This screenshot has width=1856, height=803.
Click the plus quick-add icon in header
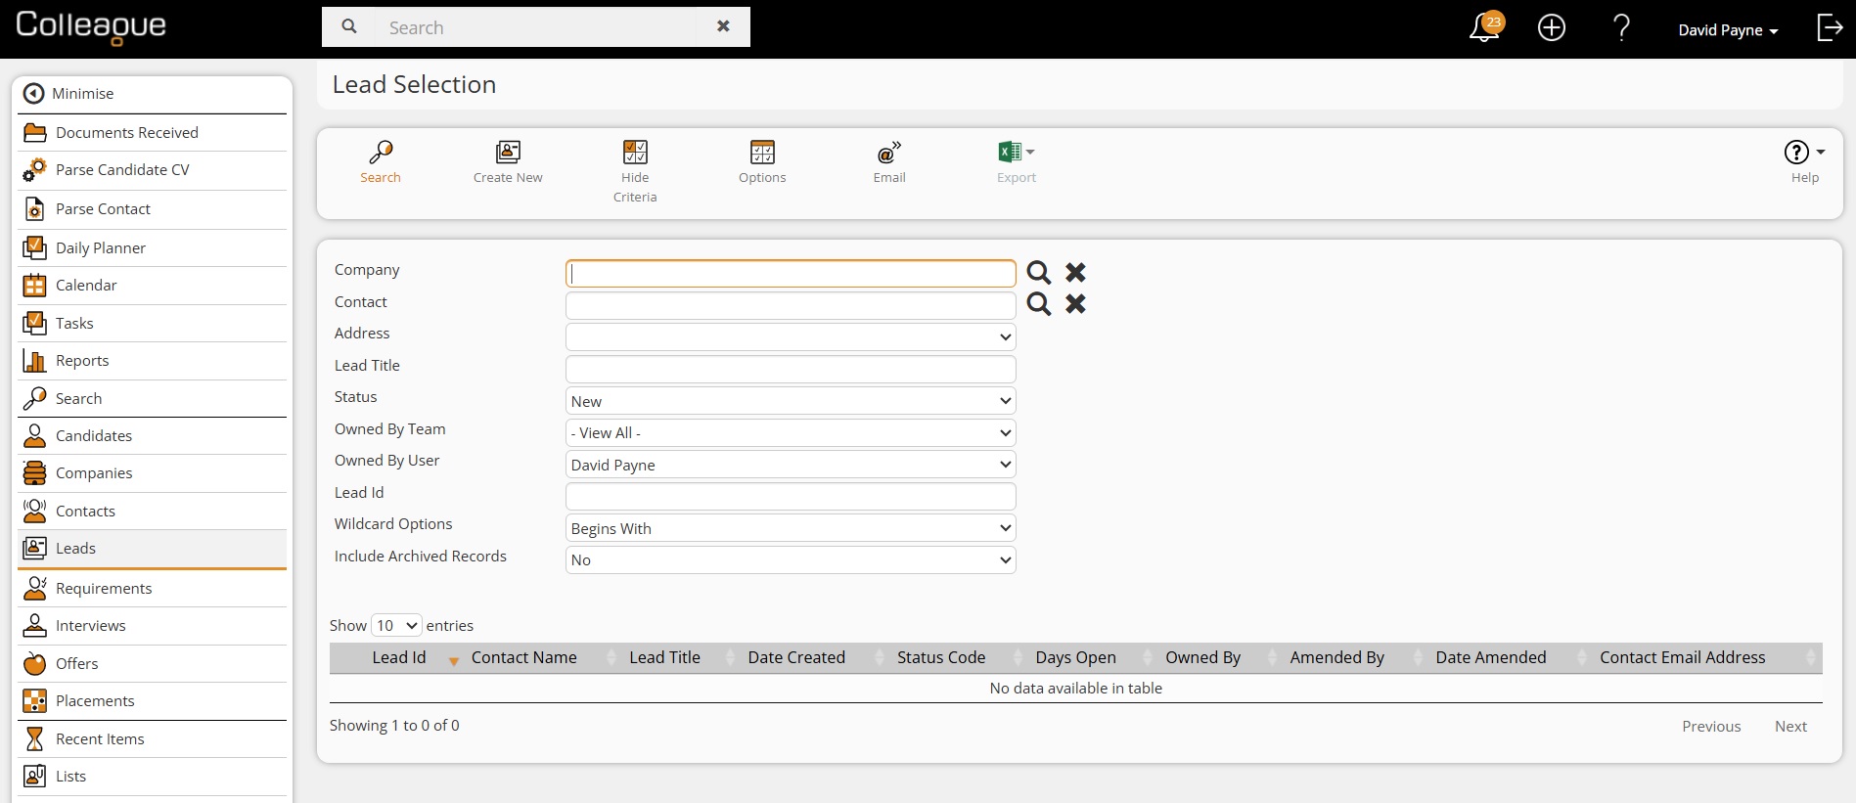click(1552, 28)
